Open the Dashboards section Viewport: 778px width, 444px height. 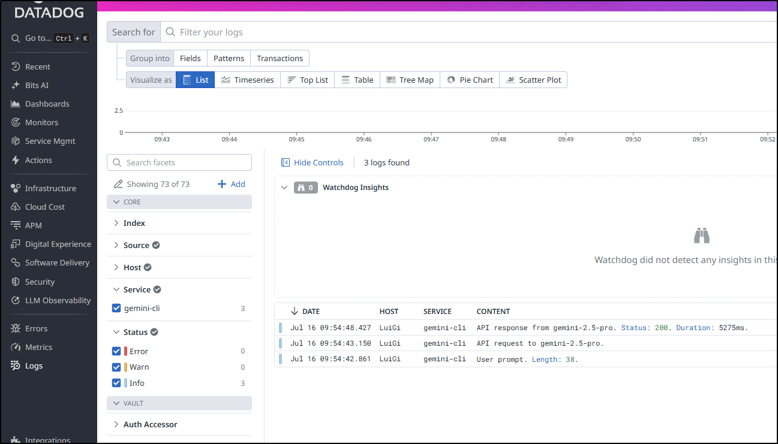(47, 104)
